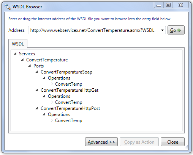Click the Close button at bottom
Screen dimensions: 193x155
pyautogui.click(x=172, y=142)
